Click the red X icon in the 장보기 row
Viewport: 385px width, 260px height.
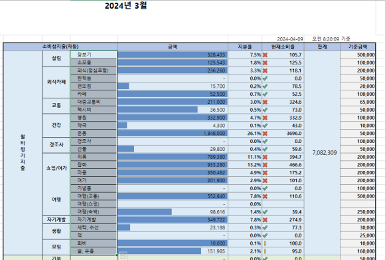coord(265,55)
